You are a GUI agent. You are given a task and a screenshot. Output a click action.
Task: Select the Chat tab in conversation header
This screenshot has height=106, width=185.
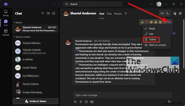click(101, 14)
